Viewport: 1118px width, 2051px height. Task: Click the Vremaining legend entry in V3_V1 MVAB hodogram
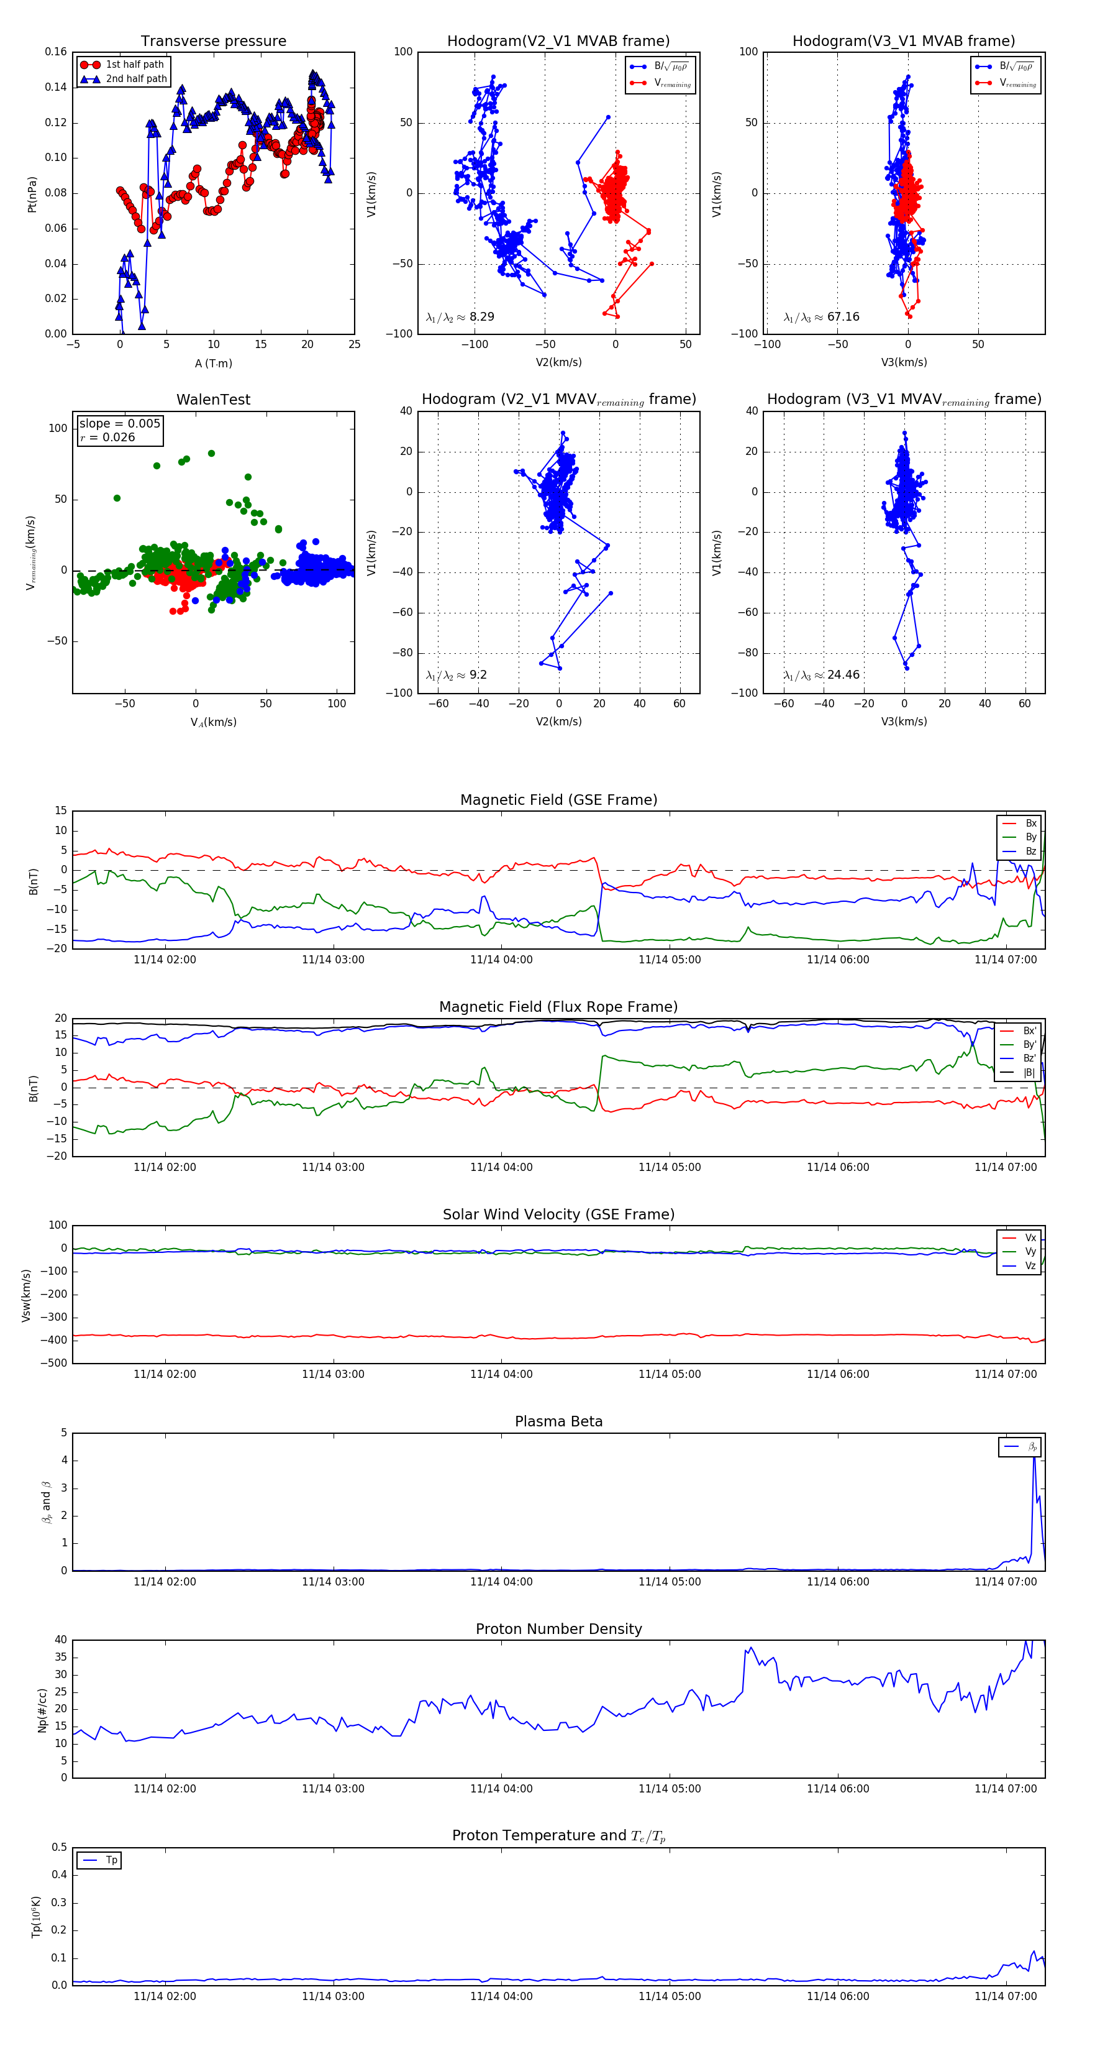[1005, 83]
